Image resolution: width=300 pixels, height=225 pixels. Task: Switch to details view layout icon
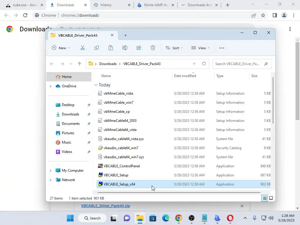click(x=265, y=198)
